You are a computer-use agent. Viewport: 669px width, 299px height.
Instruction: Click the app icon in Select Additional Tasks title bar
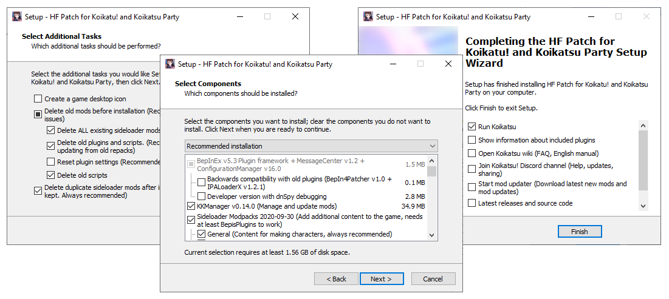[x=17, y=16]
